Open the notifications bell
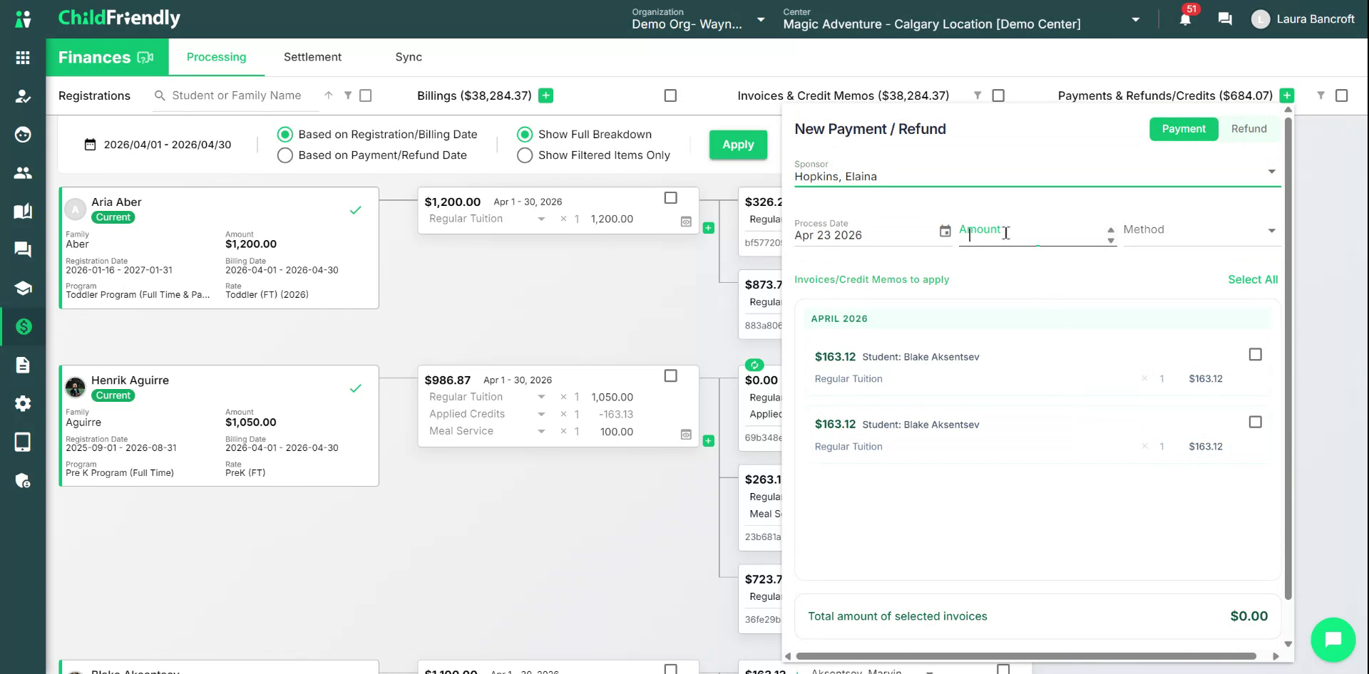Image resolution: width=1369 pixels, height=674 pixels. pos(1185,19)
